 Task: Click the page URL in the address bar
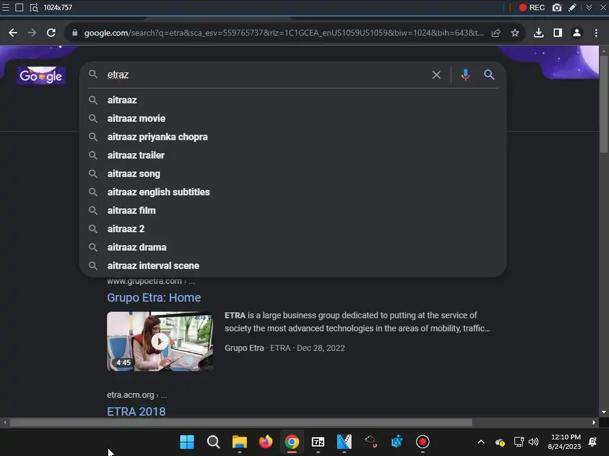(284, 33)
